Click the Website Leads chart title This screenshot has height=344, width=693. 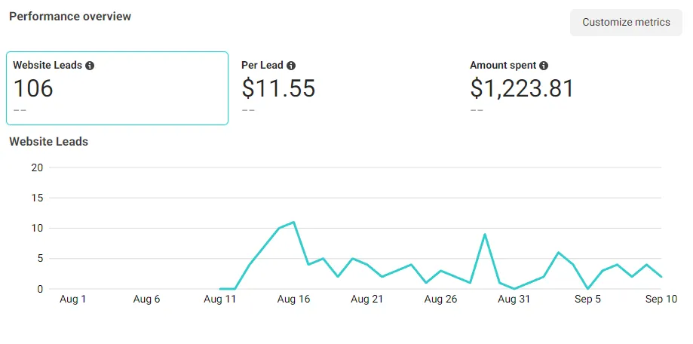(48, 142)
